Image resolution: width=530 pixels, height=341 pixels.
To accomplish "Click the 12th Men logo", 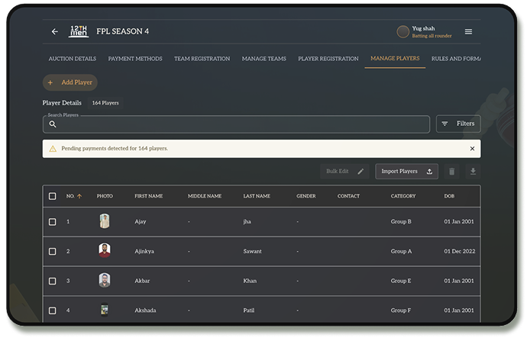I will [x=79, y=32].
